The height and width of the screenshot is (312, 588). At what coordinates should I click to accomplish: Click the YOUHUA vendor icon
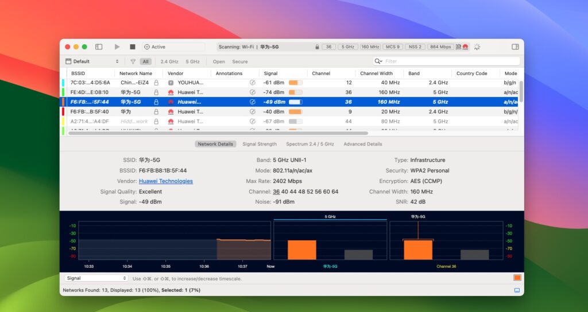[x=171, y=83]
